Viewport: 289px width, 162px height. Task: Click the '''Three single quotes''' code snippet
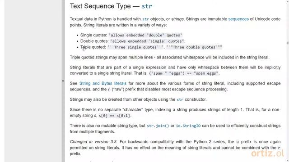[x=135, y=47]
